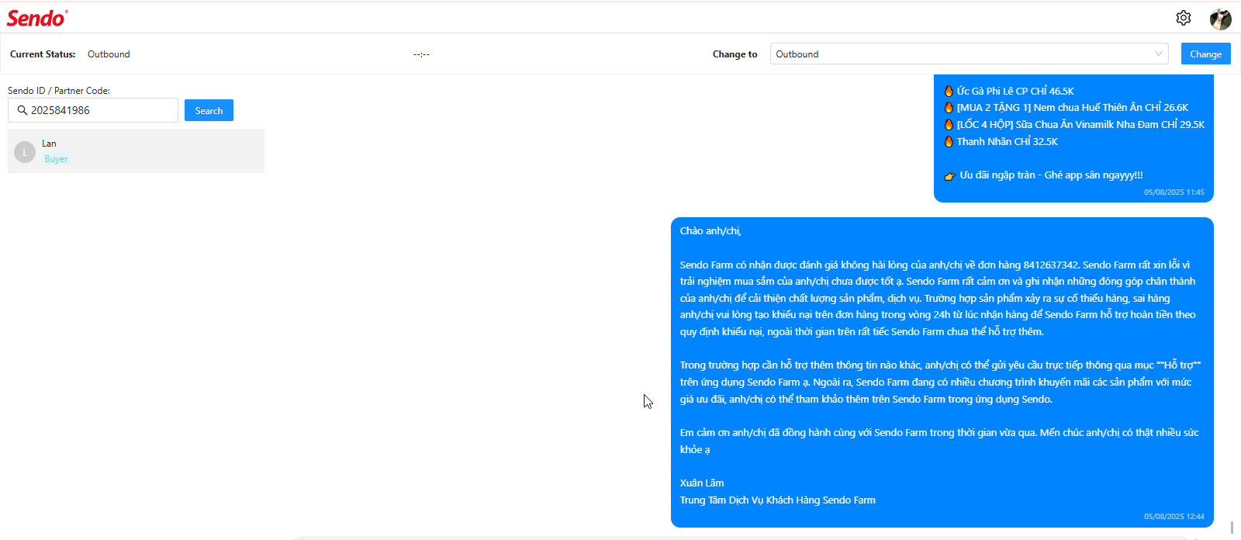Open the settings gear icon

coord(1184,18)
